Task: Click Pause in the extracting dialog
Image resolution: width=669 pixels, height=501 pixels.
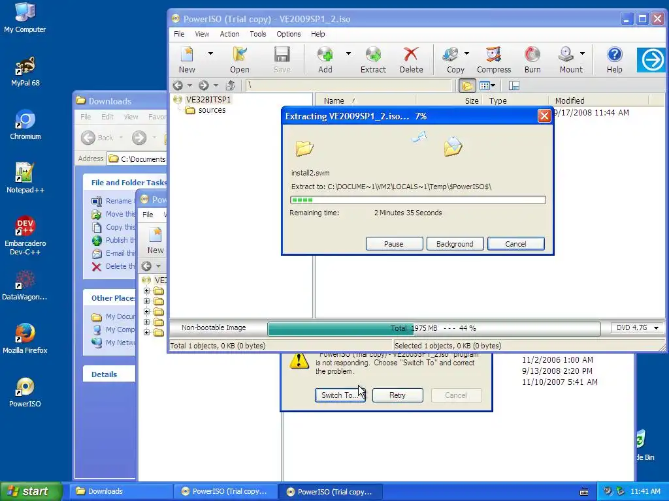Action: 394,244
